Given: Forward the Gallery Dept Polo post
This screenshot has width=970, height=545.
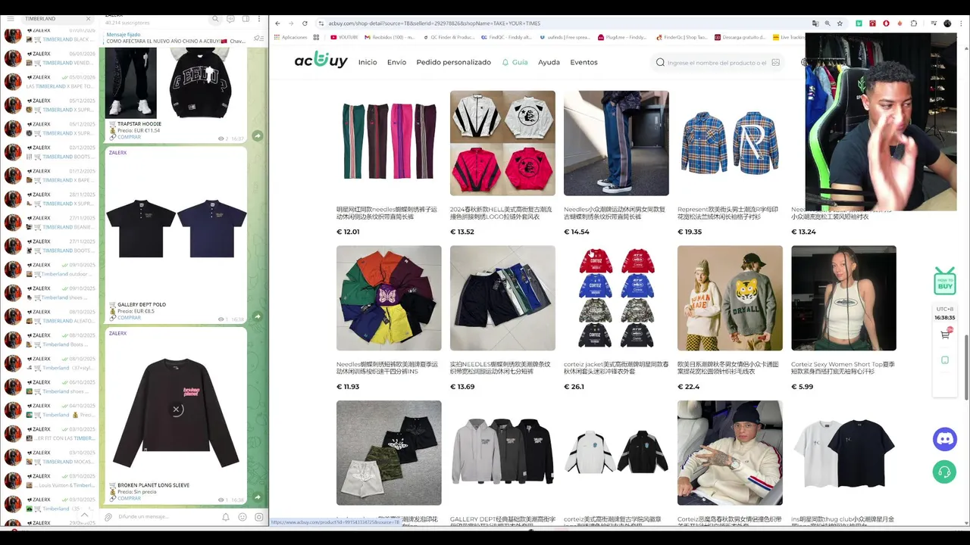Looking at the screenshot, I should click(258, 316).
